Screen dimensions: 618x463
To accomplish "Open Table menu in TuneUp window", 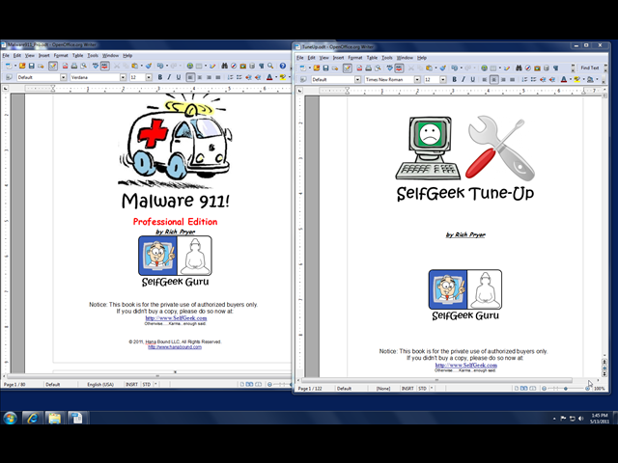I will [372, 58].
